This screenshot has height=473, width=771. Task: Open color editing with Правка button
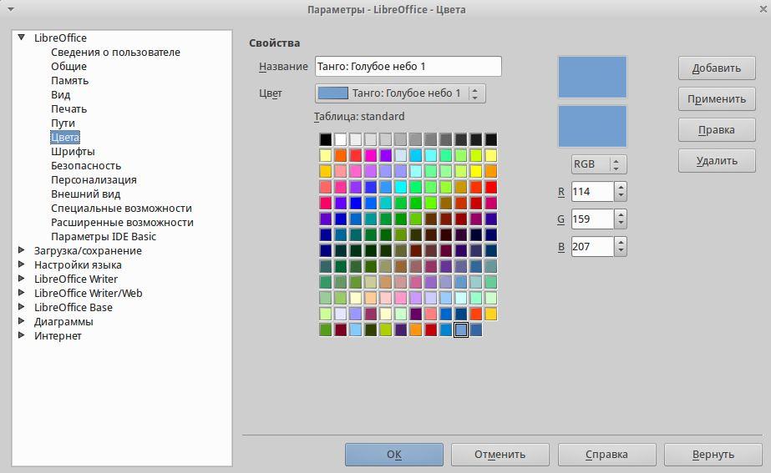tap(717, 130)
